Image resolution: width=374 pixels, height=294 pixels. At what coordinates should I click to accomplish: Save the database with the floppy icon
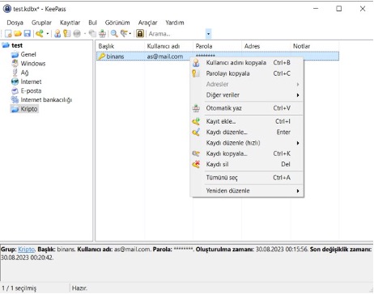click(28, 34)
